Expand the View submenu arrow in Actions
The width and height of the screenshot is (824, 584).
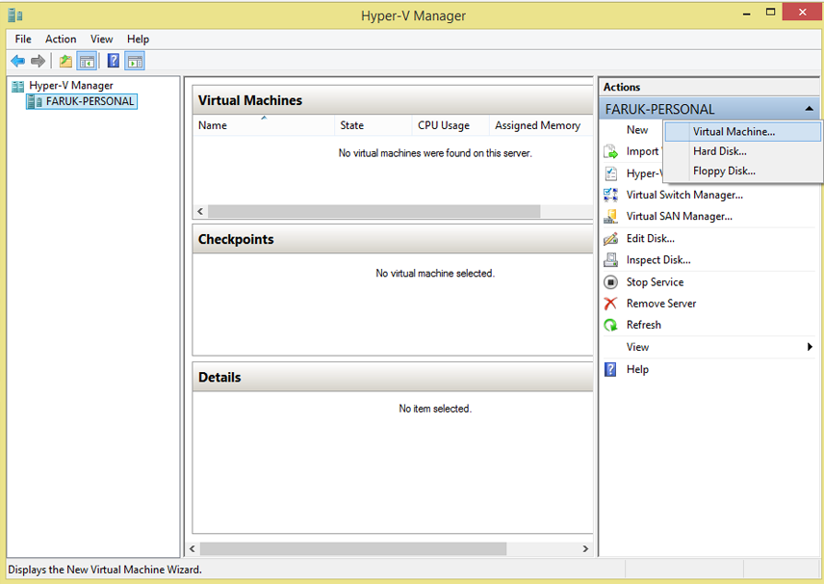810,347
